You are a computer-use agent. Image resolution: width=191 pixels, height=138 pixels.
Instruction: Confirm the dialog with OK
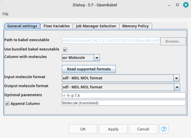[83, 129]
